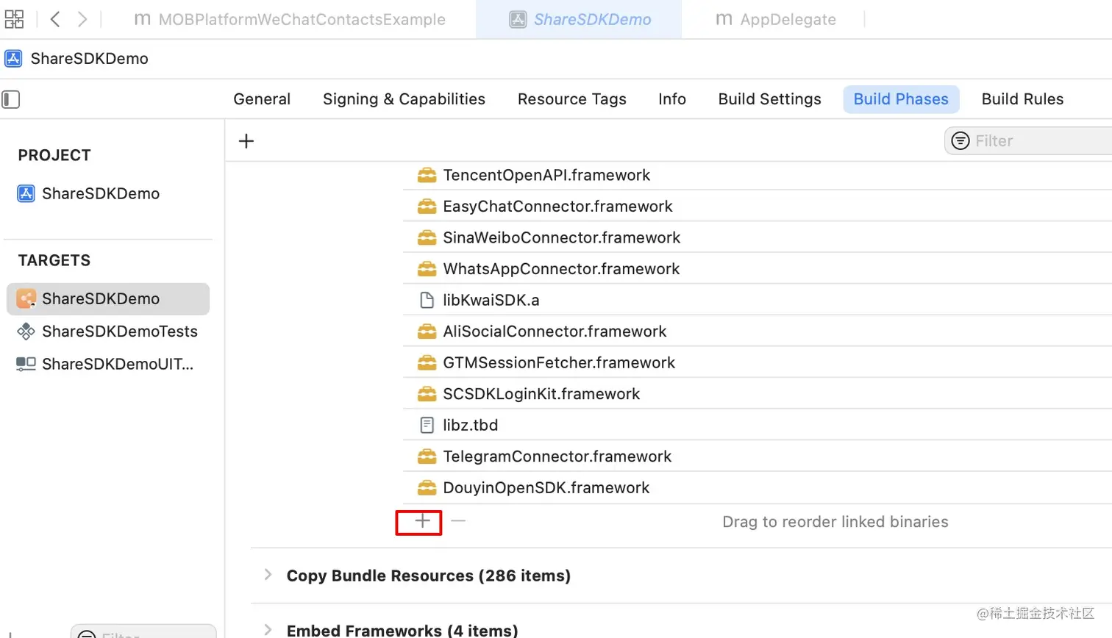1112x638 pixels.
Task: Click the DouyinOpenSDK.framework toolbox icon
Action: pos(427,488)
